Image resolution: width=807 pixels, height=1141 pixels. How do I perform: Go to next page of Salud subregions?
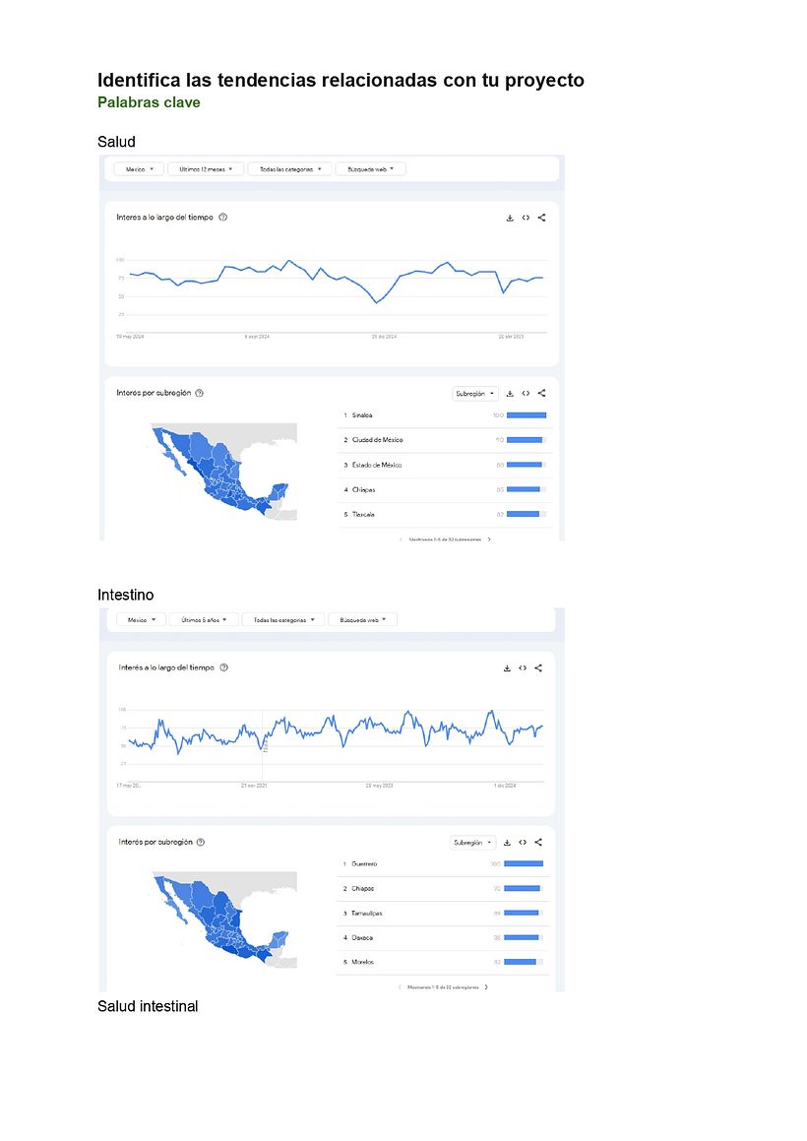coord(489,539)
